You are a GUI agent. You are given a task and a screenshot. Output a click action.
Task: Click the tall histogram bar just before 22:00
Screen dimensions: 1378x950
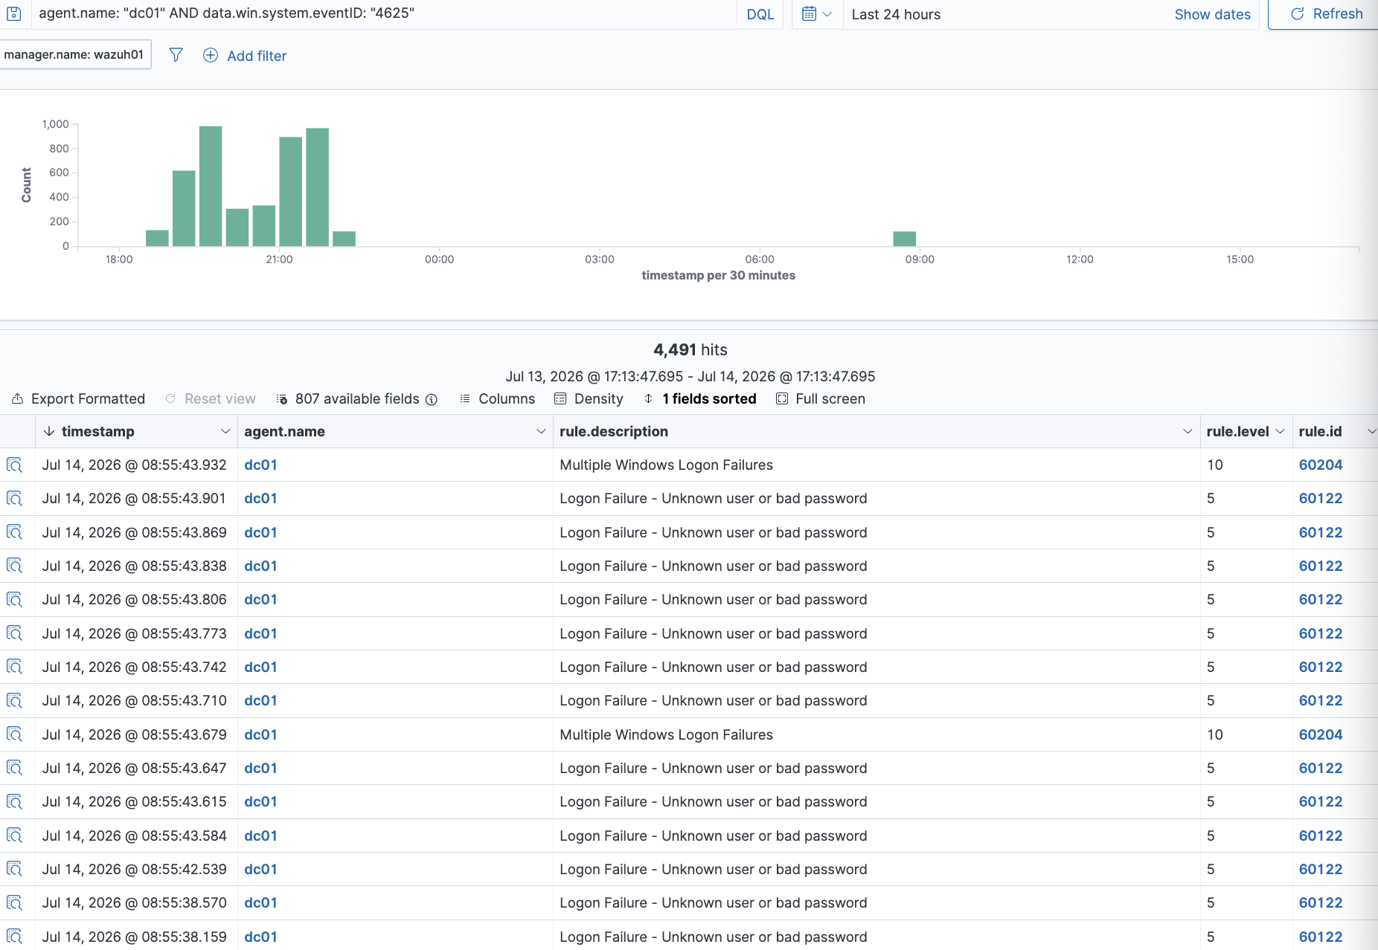(318, 187)
